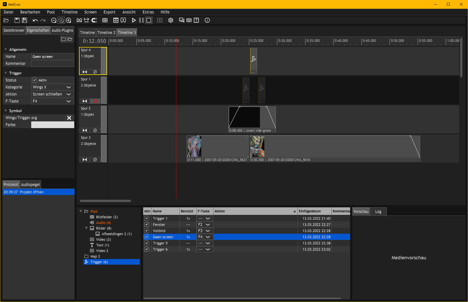The width and height of the screenshot is (468, 302).
Task: Open F-Taste dropdown for Vollbild row
Action: click(205, 231)
